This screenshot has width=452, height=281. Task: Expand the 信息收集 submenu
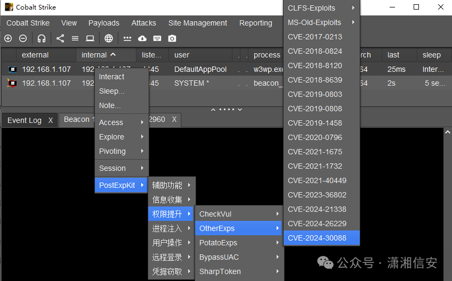coord(172,200)
